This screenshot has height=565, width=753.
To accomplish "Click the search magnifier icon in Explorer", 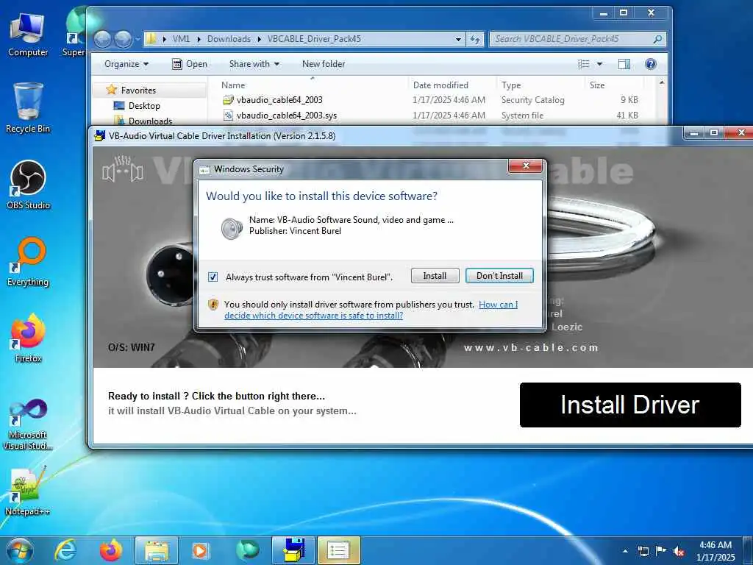I will tap(658, 39).
